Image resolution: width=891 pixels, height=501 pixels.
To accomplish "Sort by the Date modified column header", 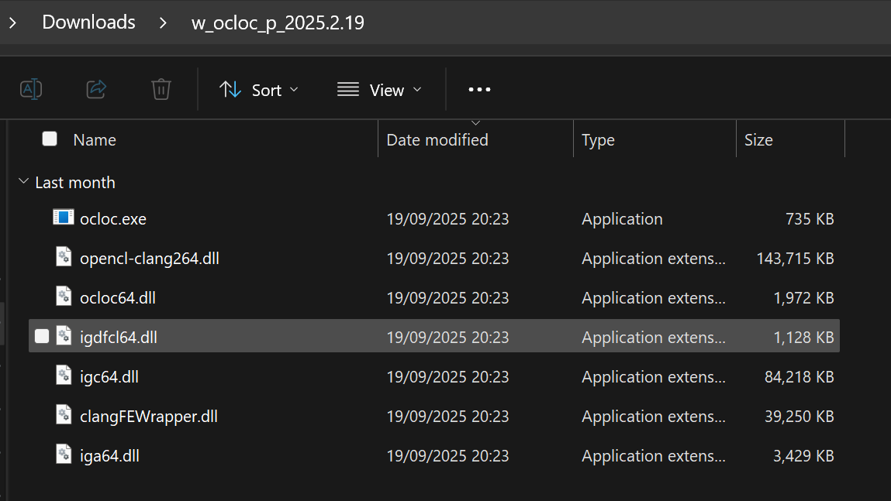I will point(437,139).
